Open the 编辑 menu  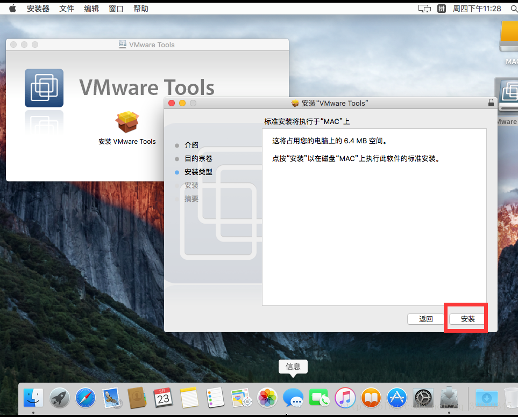pyautogui.click(x=91, y=9)
